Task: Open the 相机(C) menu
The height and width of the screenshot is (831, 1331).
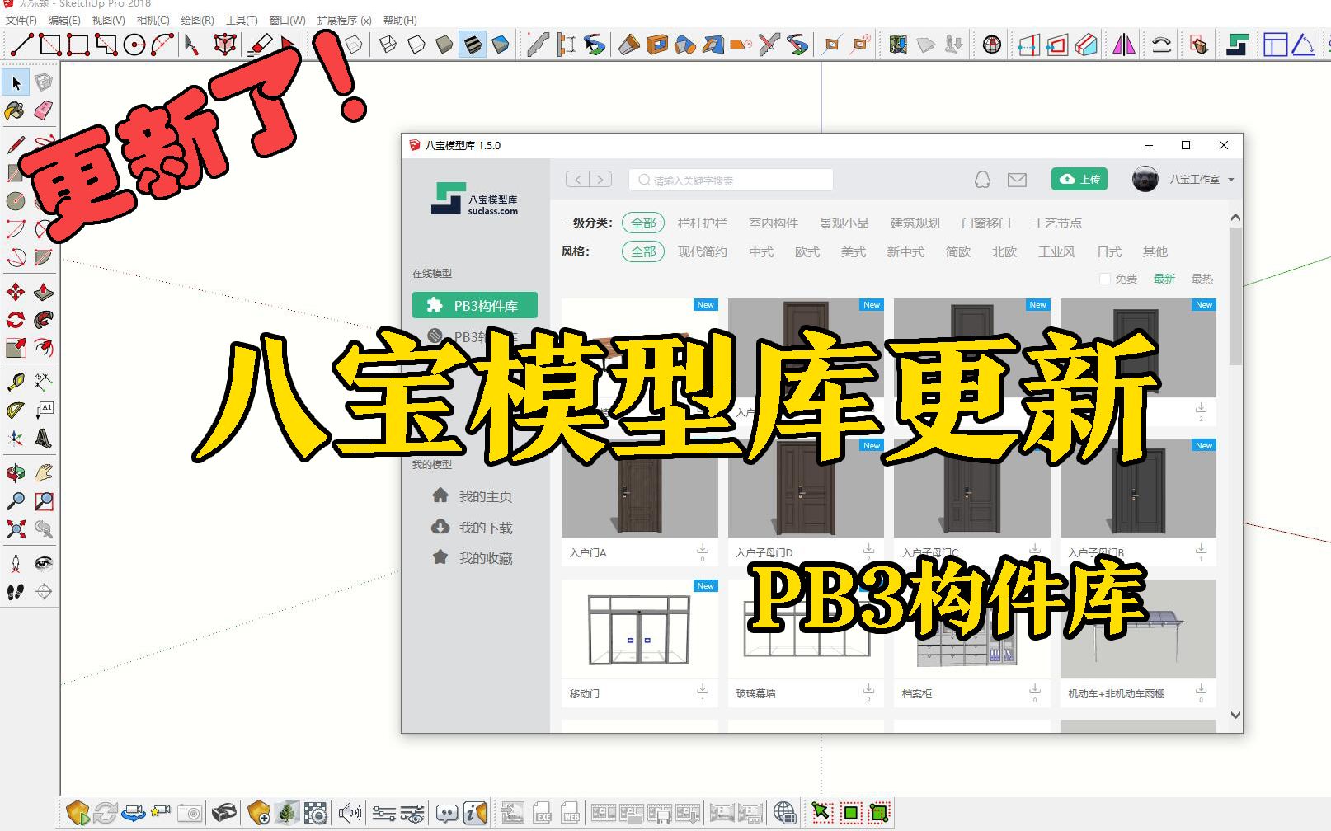Action: [x=153, y=20]
